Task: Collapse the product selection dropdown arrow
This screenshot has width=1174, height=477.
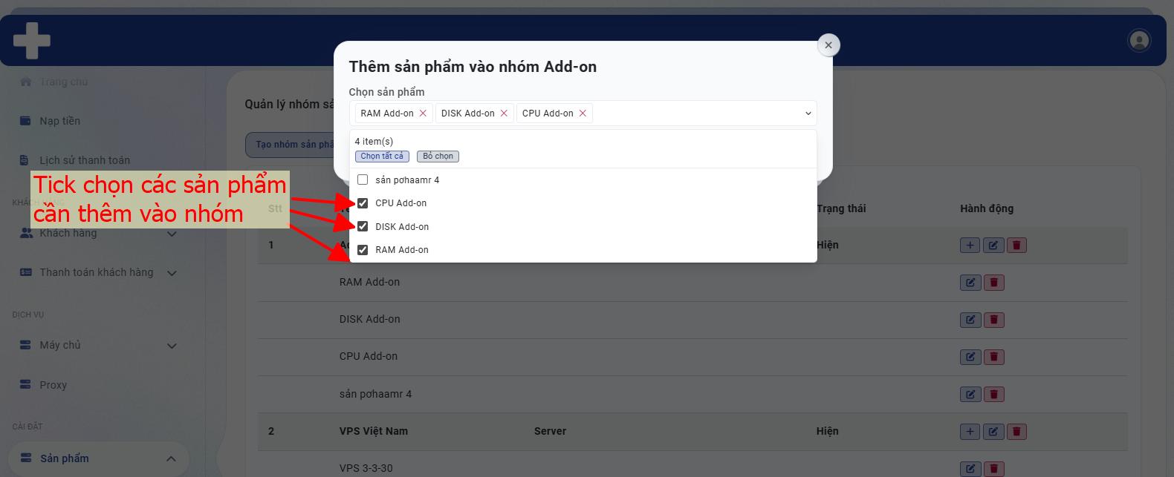Action: pyautogui.click(x=808, y=114)
